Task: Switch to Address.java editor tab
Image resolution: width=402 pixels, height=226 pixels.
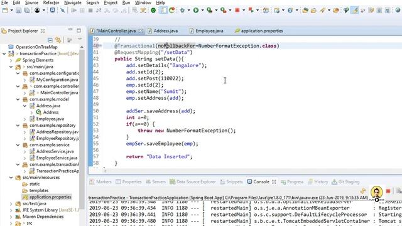Action: pos(165,31)
